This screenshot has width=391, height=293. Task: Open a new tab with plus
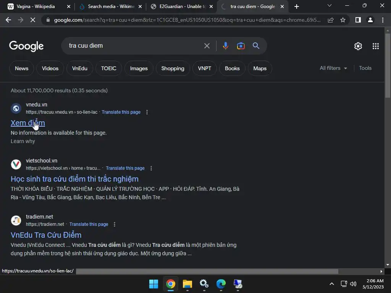pyautogui.click(x=296, y=6)
